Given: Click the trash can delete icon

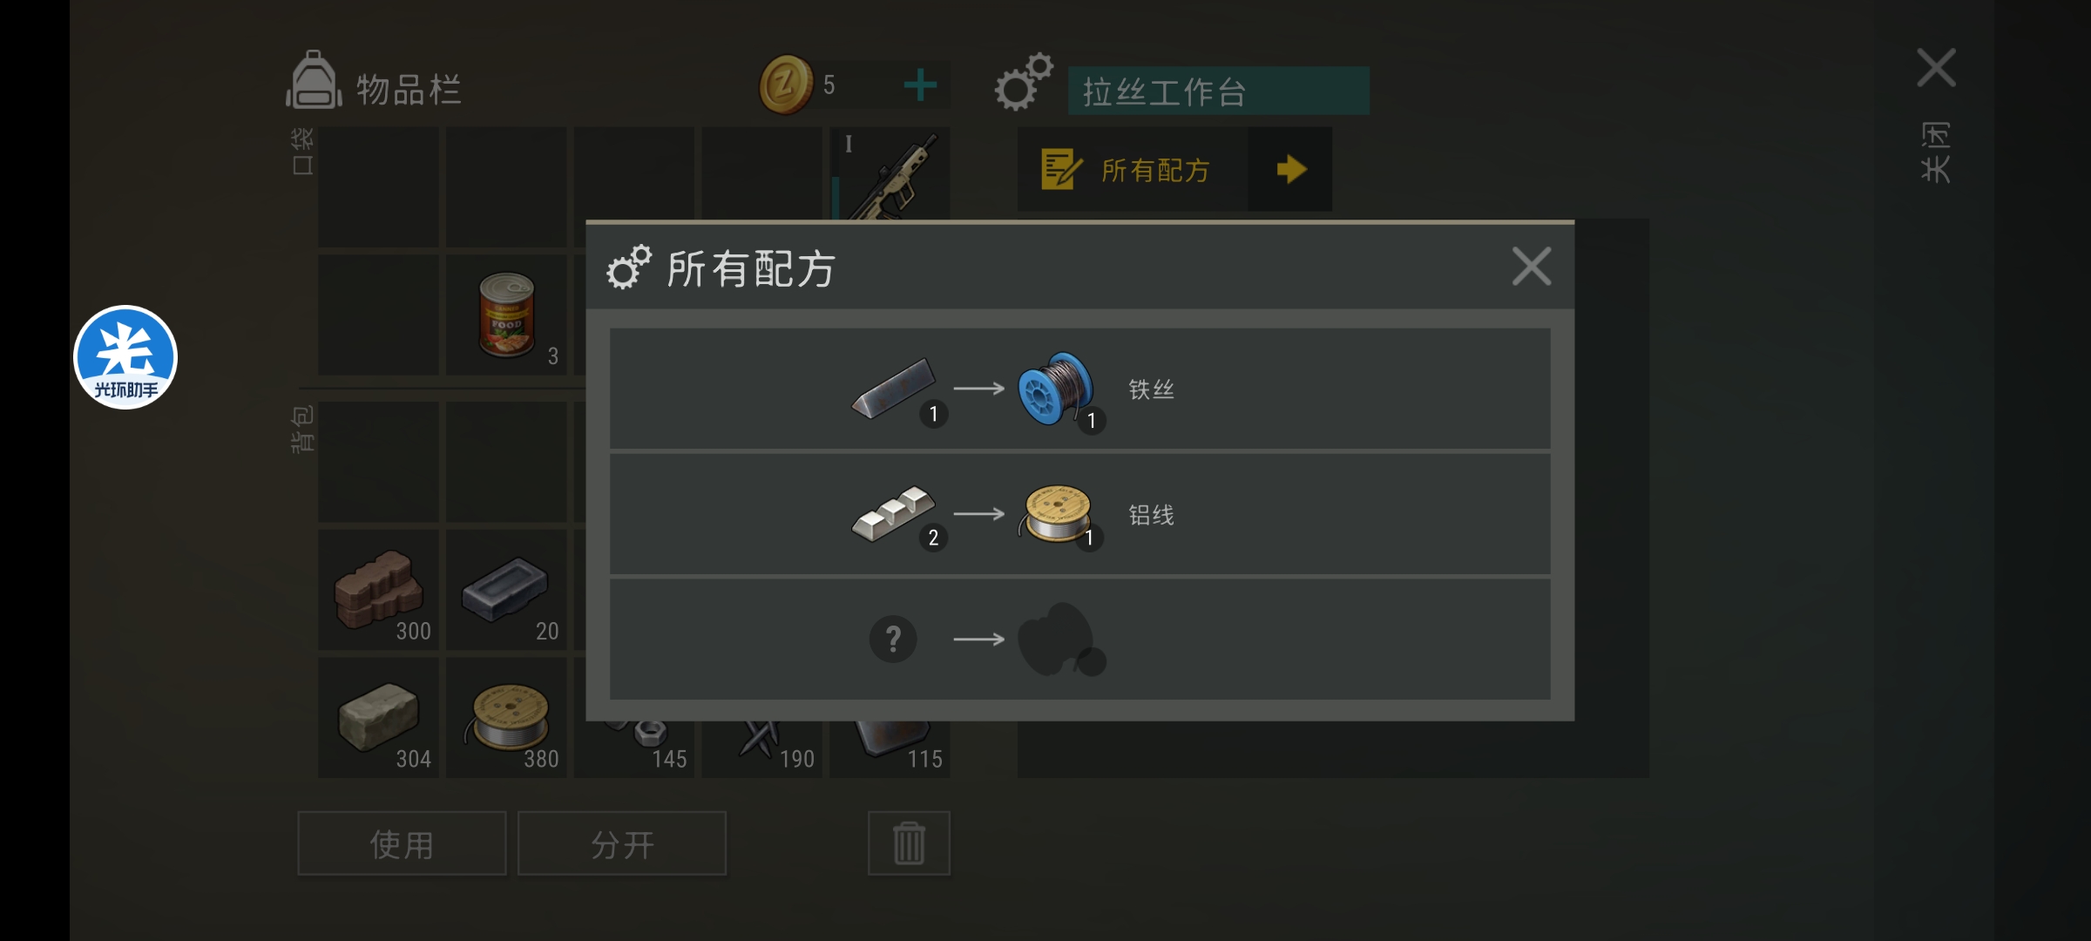Looking at the screenshot, I should [909, 843].
